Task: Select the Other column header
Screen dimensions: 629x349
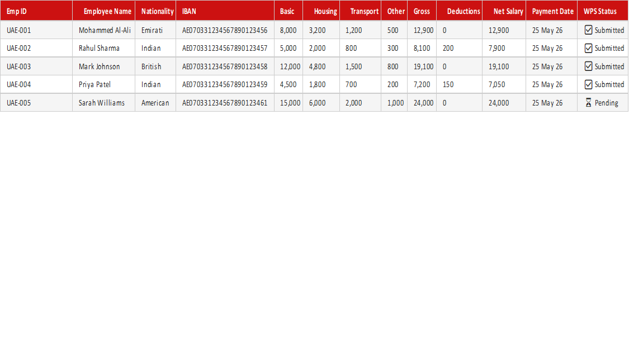Action: 394,11
